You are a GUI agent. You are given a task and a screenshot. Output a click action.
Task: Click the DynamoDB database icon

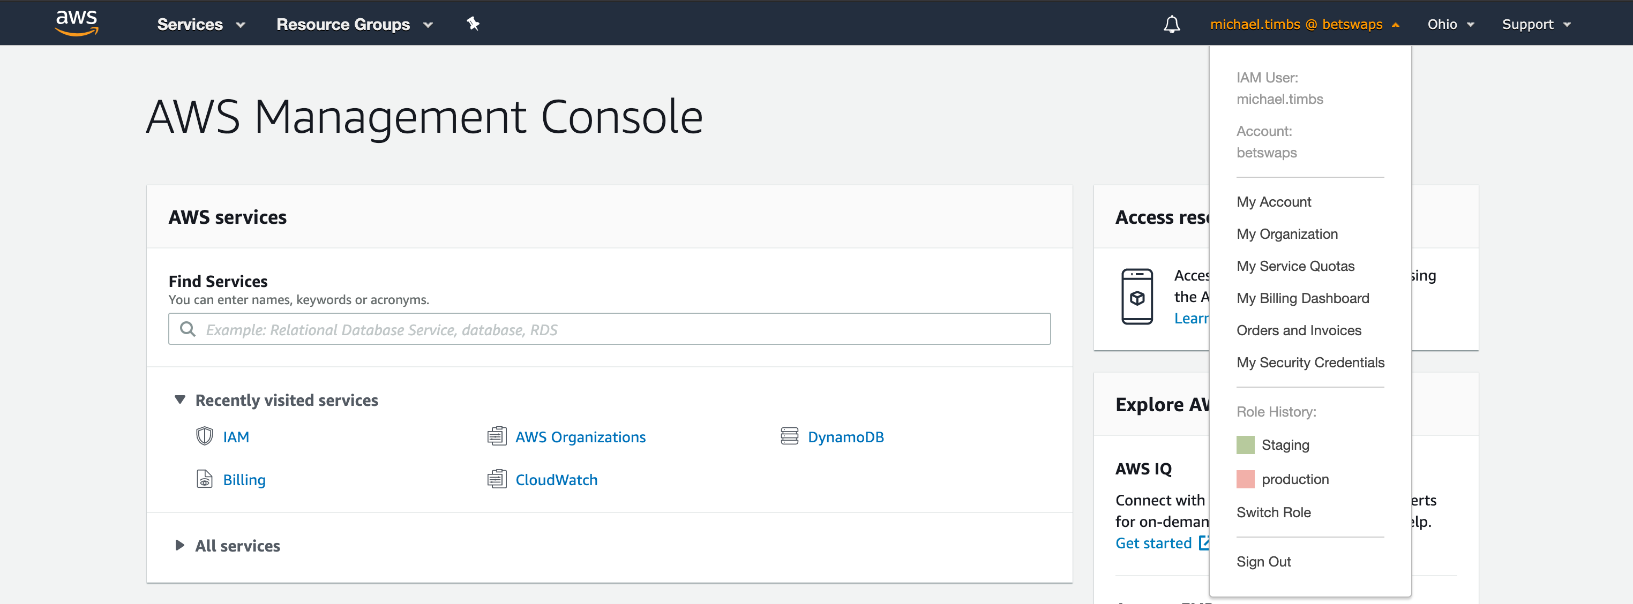[789, 436]
